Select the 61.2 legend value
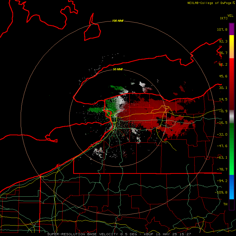Image resolution: width=236 pixels, height=236 pixels. pos(223,65)
